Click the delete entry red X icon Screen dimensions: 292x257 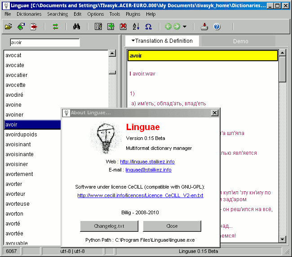(x=123, y=27)
